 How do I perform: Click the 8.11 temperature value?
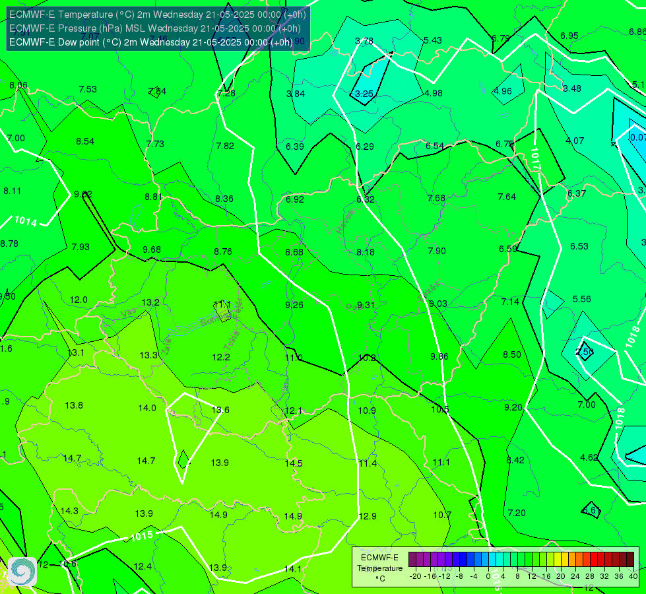13,191
